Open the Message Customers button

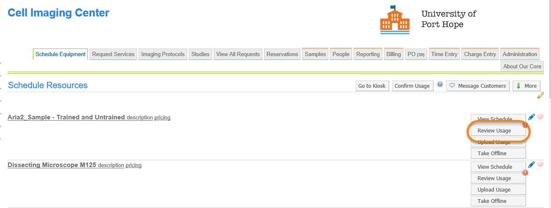click(x=477, y=86)
